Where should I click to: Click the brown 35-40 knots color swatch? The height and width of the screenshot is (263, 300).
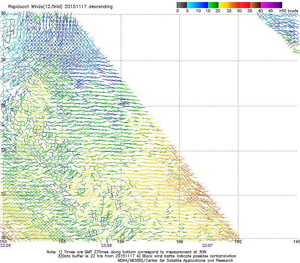[x=255, y=5]
